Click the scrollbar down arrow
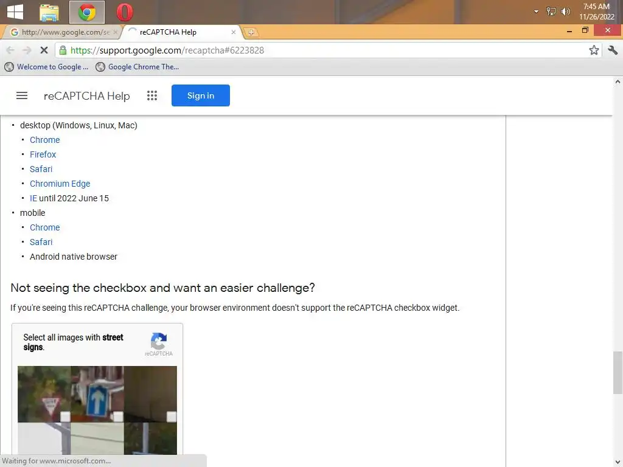 click(618, 462)
